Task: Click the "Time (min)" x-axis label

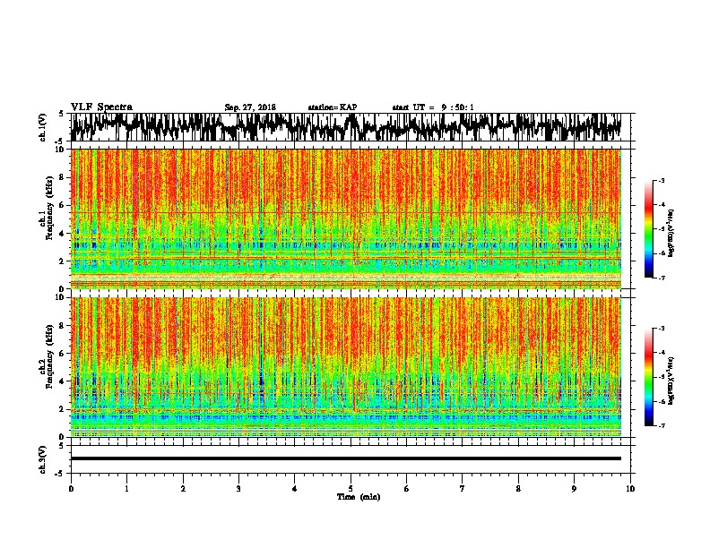Action: tap(359, 497)
